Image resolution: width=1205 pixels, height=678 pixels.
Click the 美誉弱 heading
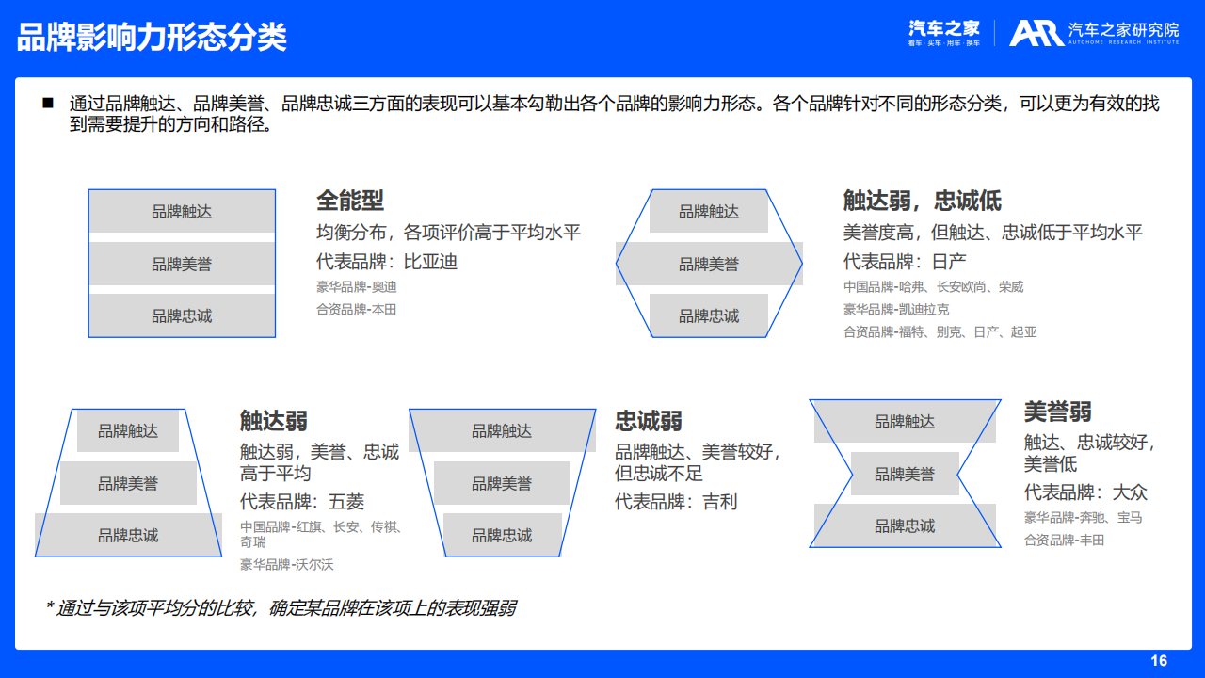[1058, 412]
